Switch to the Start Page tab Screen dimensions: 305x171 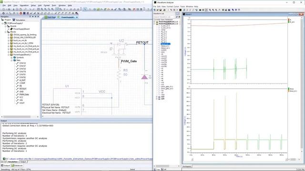pyautogui.click(x=50, y=17)
